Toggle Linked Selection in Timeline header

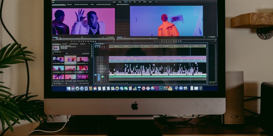100,47
